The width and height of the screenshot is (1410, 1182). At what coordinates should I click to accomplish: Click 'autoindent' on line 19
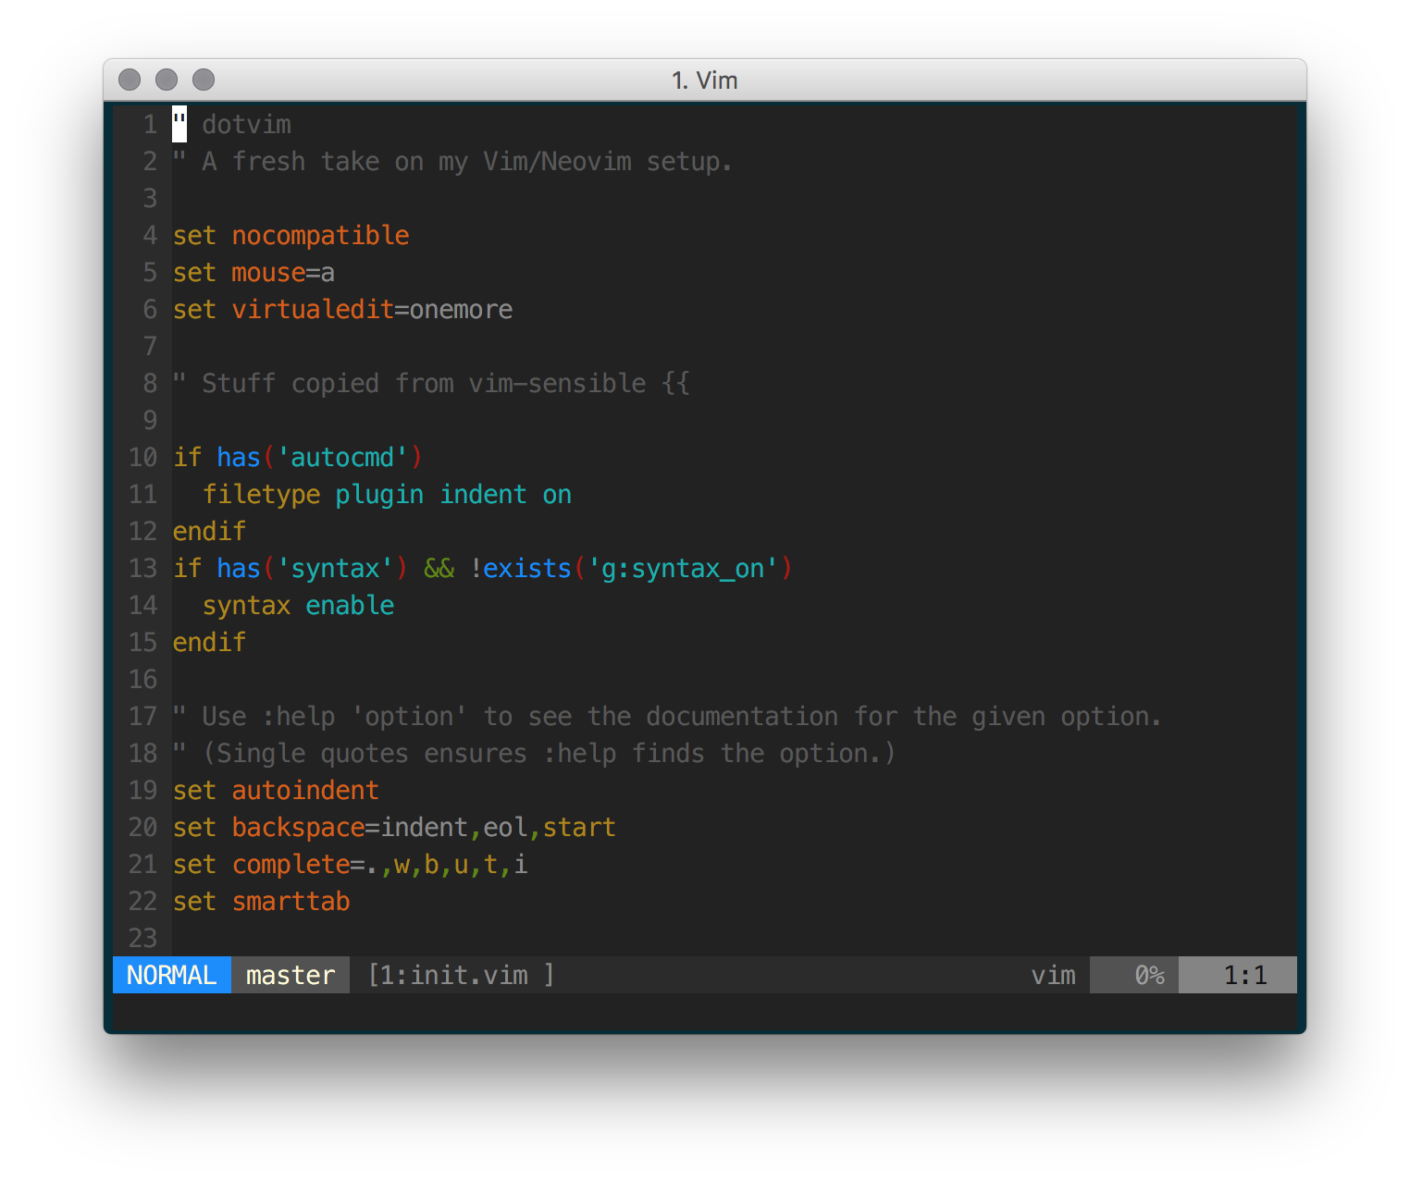[x=305, y=790]
